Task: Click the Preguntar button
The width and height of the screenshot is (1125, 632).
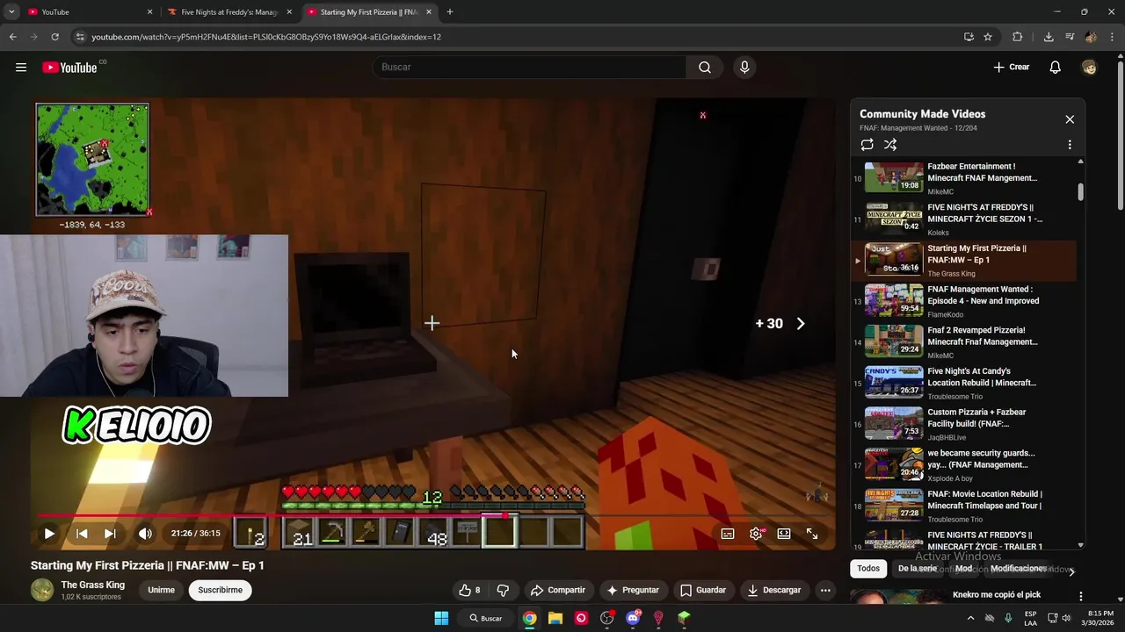Action: coord(633,590)
